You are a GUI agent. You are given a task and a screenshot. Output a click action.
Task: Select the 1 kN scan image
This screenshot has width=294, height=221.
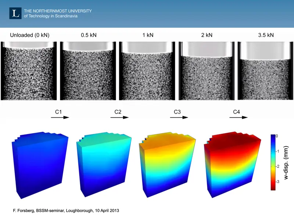click(147, 71)
